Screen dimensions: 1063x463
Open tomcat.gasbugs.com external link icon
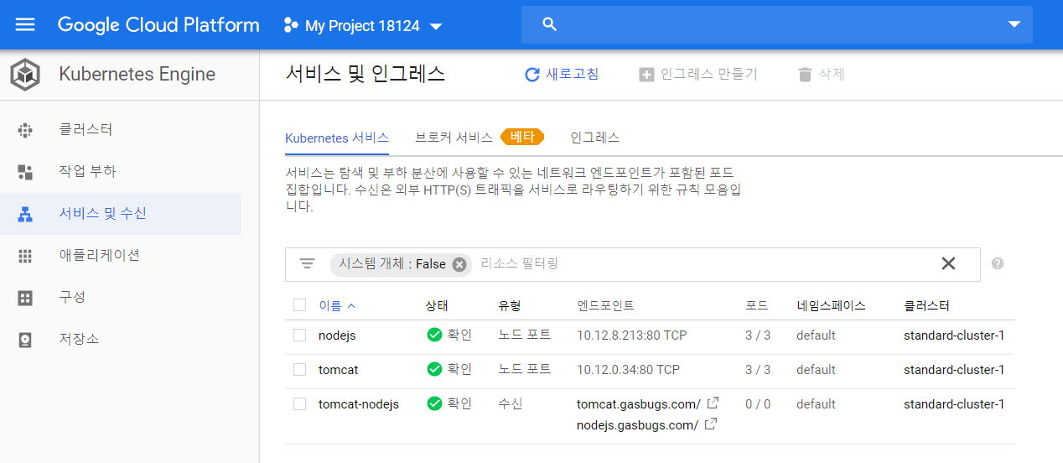pyautogui.click(x=713, y=403)
